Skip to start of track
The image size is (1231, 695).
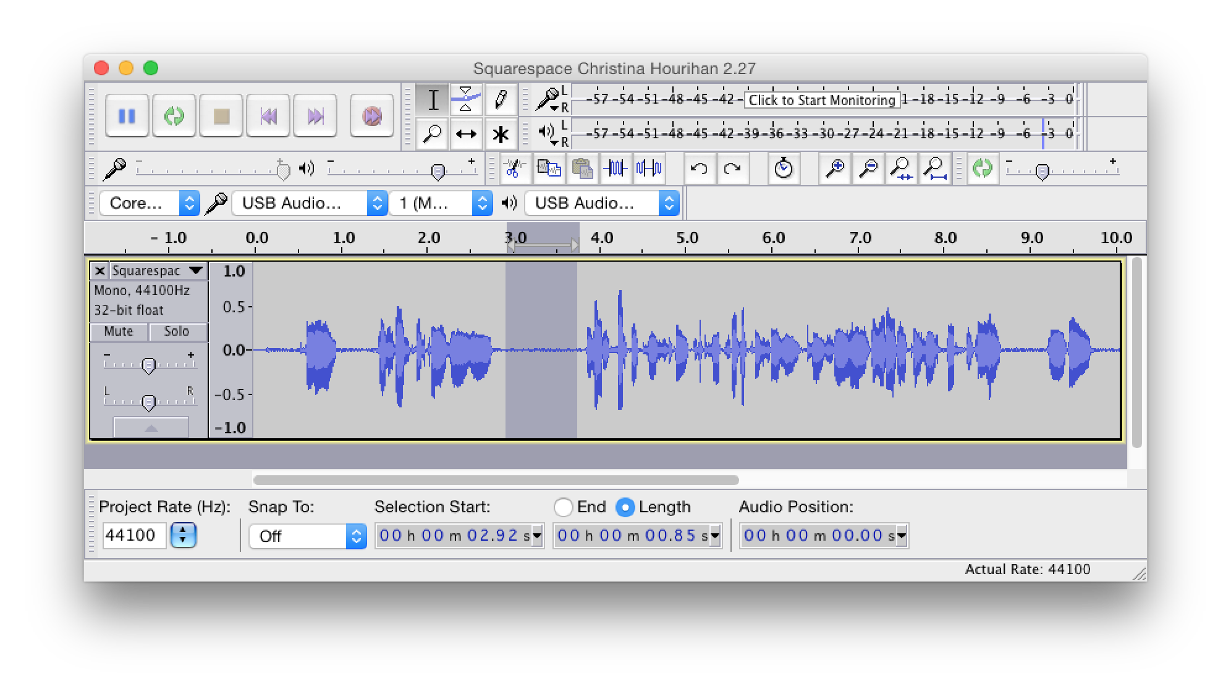click(268, 115)
